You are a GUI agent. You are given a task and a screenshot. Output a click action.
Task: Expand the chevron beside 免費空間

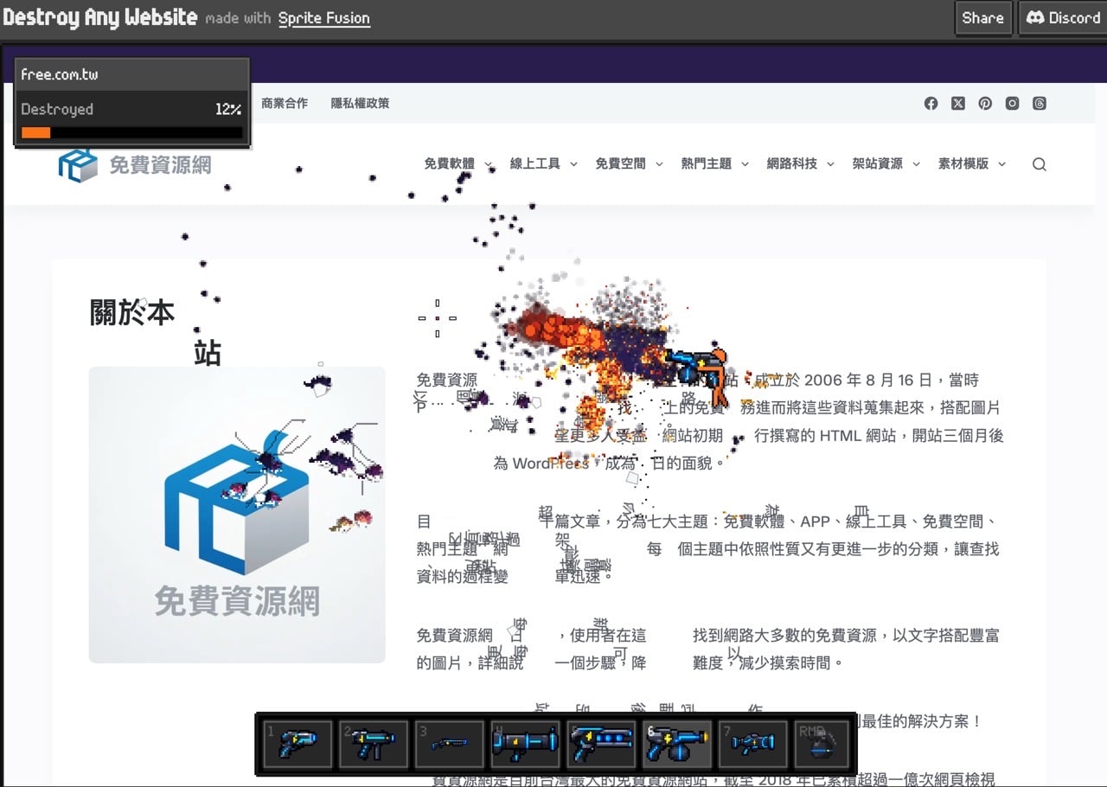(x=659, y=164)
